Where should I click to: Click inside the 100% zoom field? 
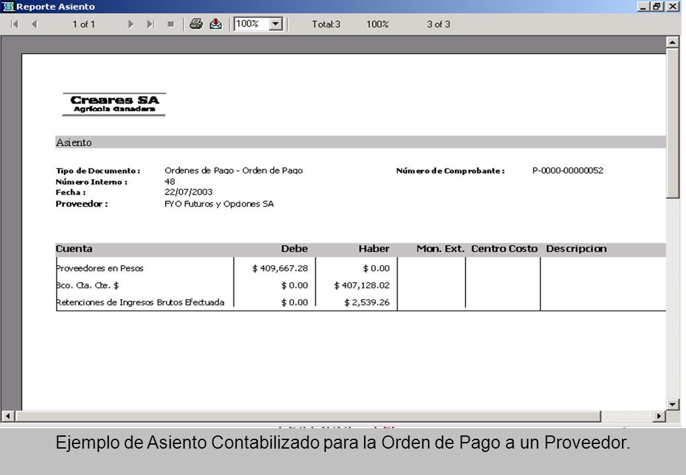(x=252, y=24)
